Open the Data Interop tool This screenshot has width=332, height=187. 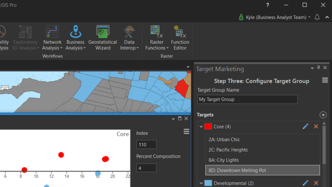129,38
